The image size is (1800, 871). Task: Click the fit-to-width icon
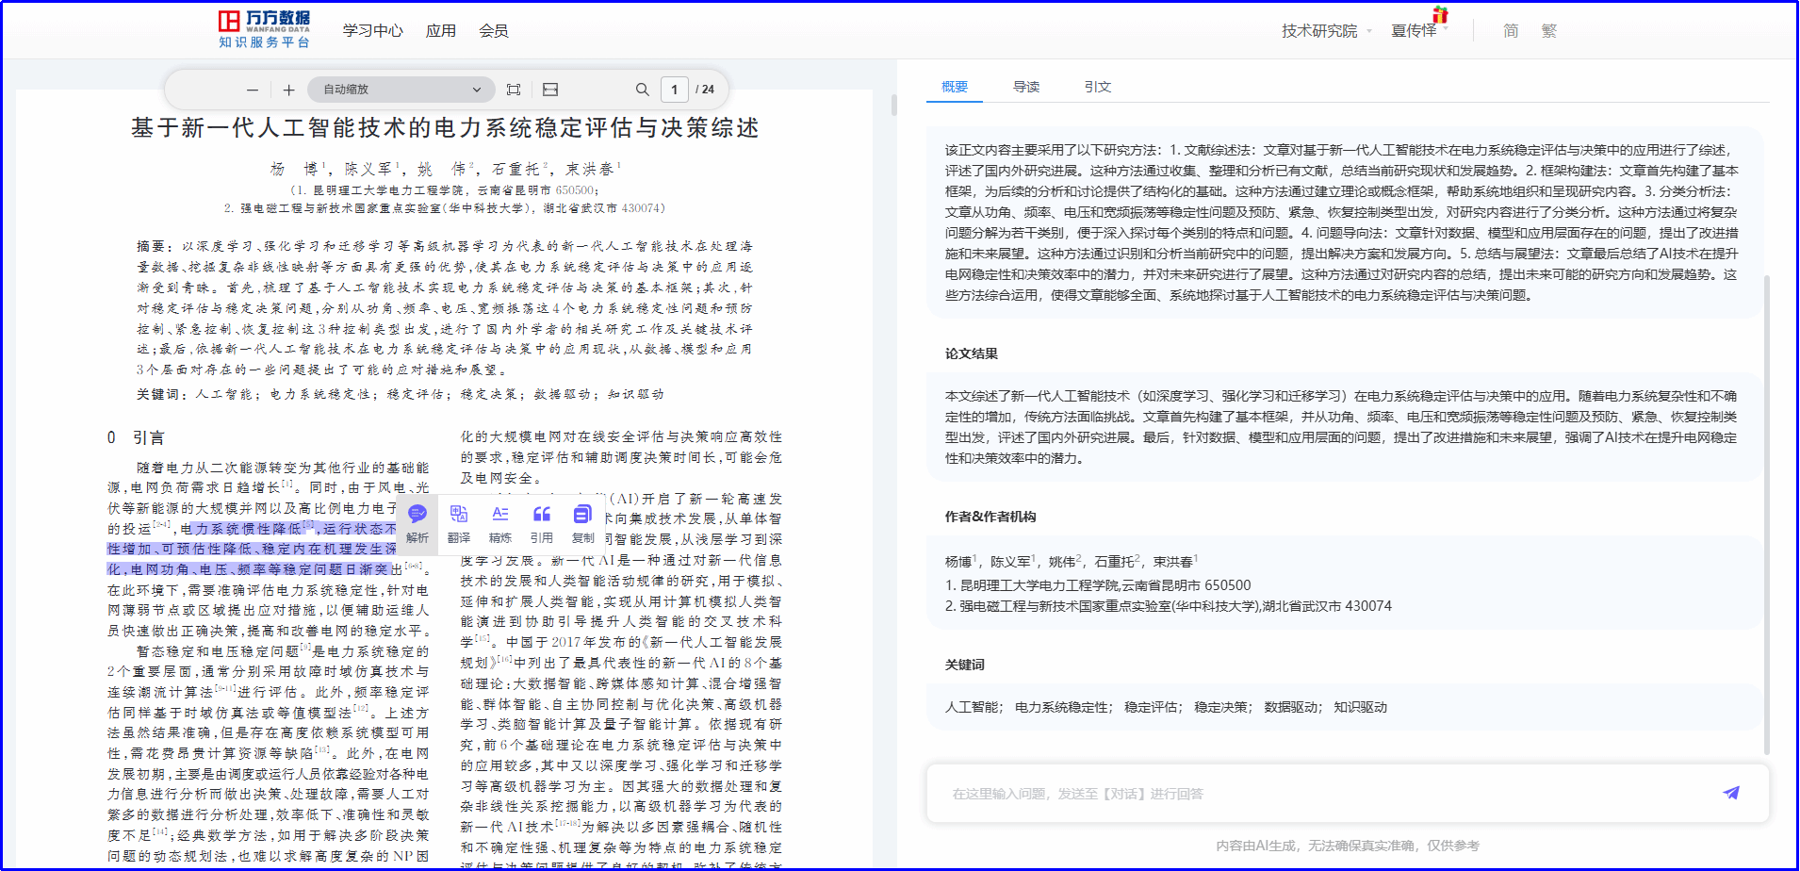[550, 90]
